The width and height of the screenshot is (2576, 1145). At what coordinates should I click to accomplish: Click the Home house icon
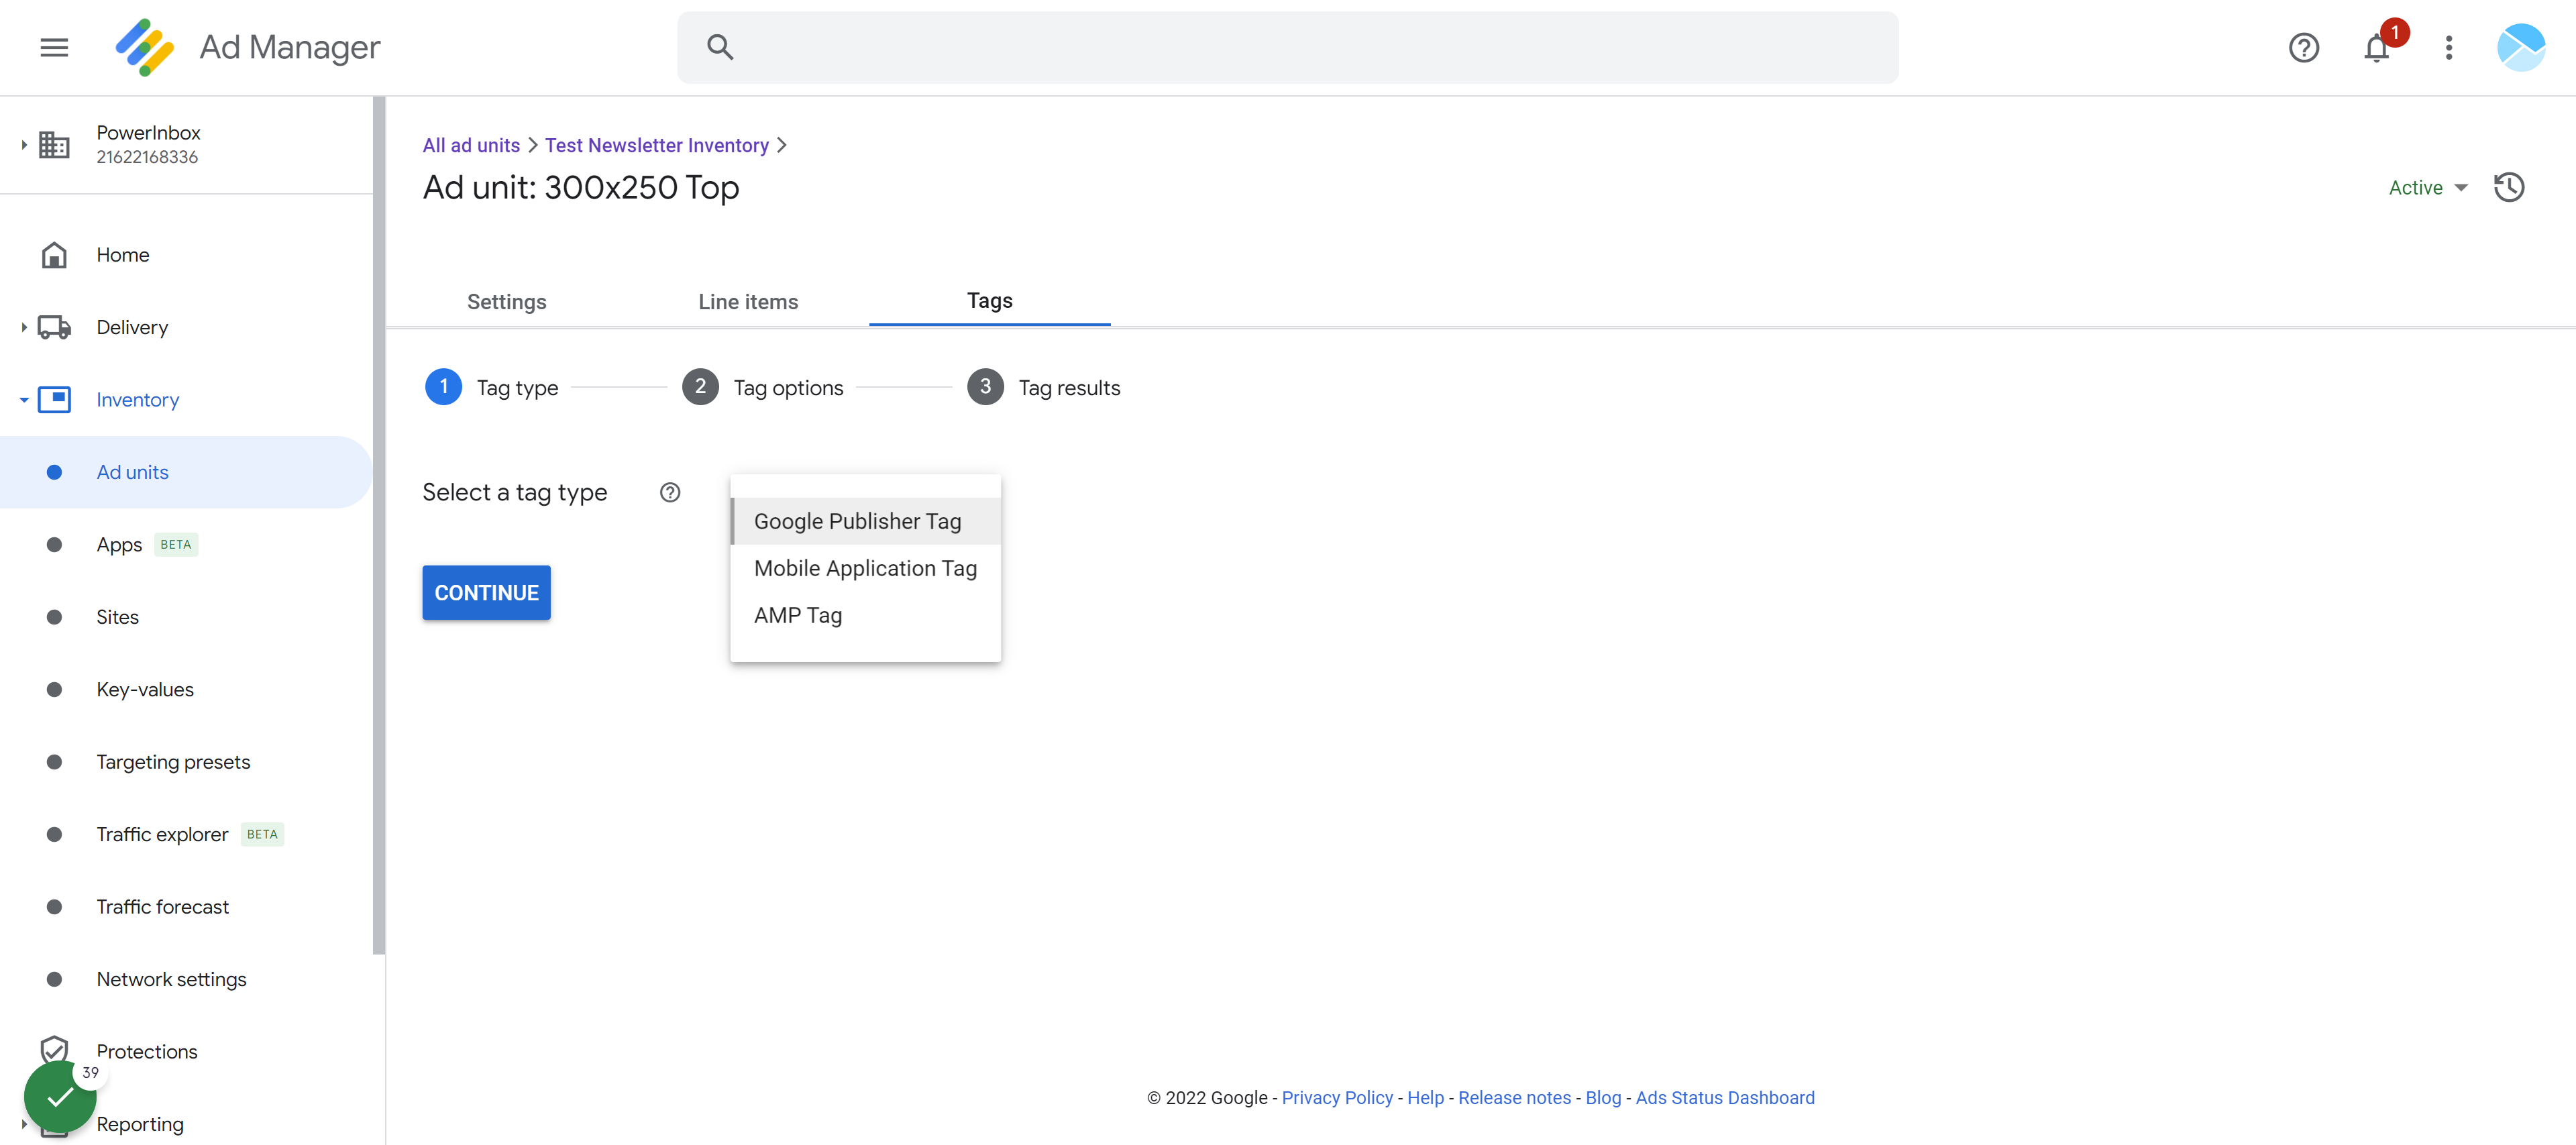(x=54, y=255)
